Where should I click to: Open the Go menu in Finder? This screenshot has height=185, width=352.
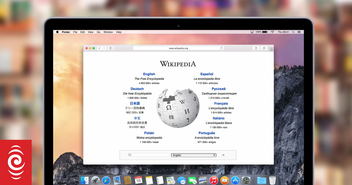click(99, 32)
